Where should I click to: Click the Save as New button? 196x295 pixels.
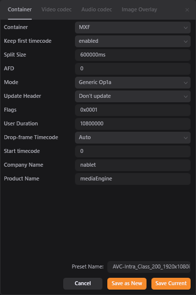127,284
